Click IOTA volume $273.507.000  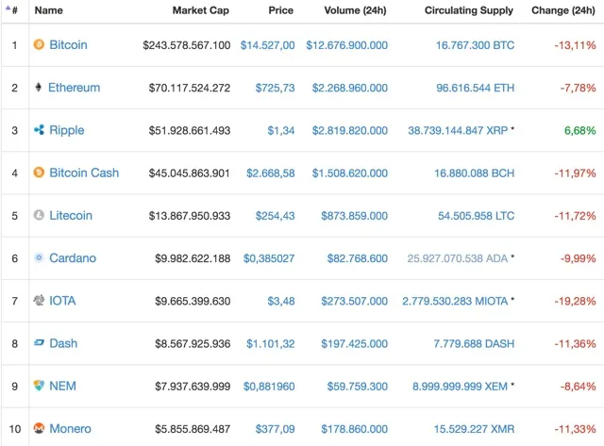pyautogui.click(x=355, y=302)
